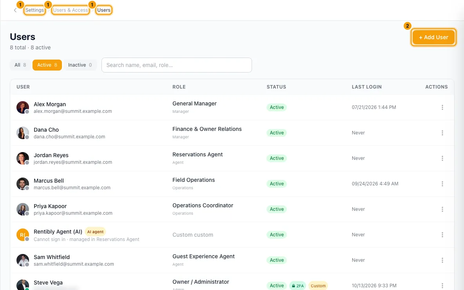Click Alex Morgan's avatar photo
Image resolution: width=464 pixels, height=290 pixels.
click(x=23, y=107)
